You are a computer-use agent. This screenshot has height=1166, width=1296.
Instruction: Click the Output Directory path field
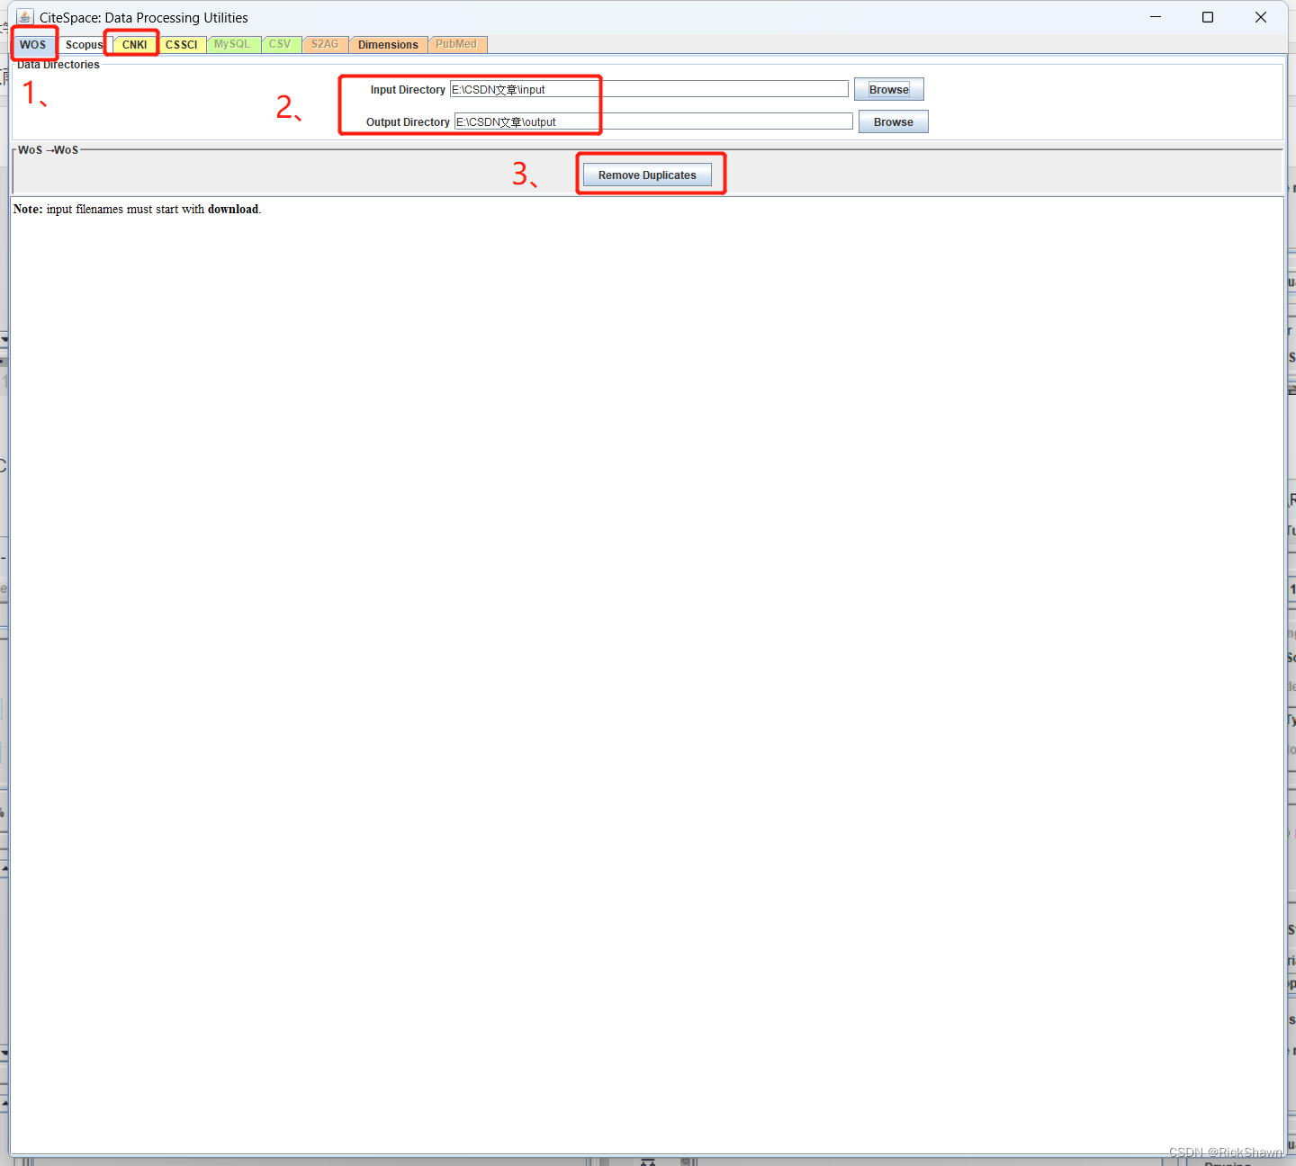point(653,121)
